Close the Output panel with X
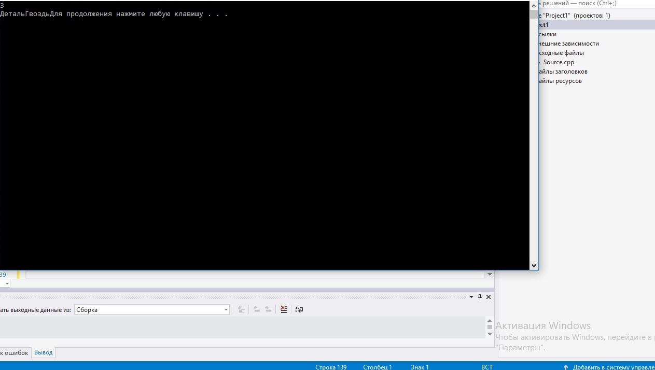The width and height of the screenshot is (655, 370). [x=488, y=297]
